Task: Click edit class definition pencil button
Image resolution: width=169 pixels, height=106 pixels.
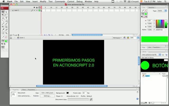Action: pyautogui.click(x=91, y=99)
